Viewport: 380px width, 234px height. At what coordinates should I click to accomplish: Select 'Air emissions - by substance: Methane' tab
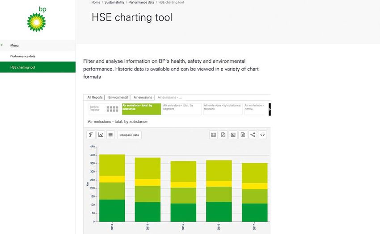(x=223, y=109)
